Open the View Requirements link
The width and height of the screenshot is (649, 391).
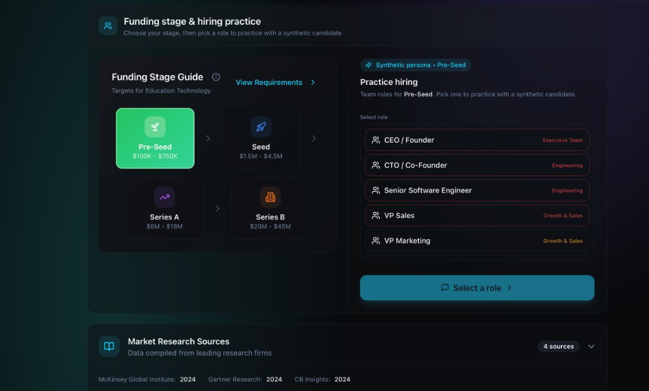pyautogui.click(x=269, y=82)
